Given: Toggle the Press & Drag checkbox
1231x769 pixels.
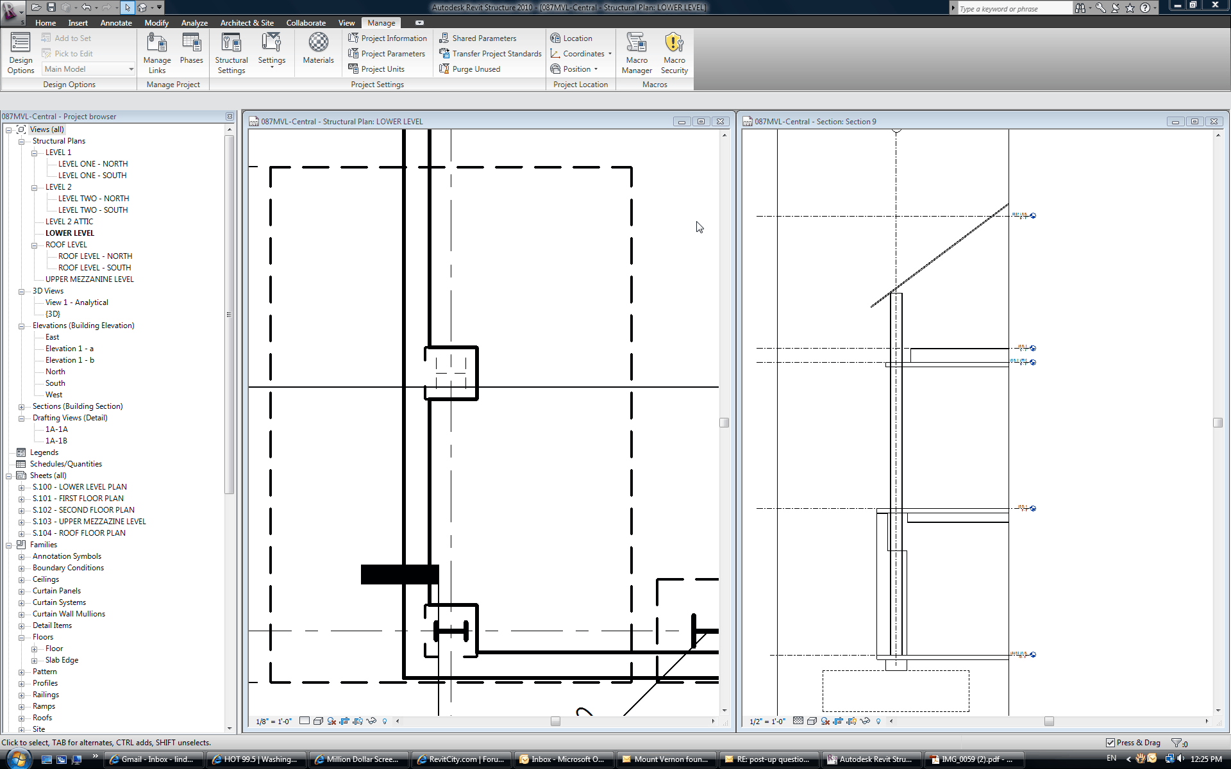Looking at the screenshot, I should point(1110,743).
